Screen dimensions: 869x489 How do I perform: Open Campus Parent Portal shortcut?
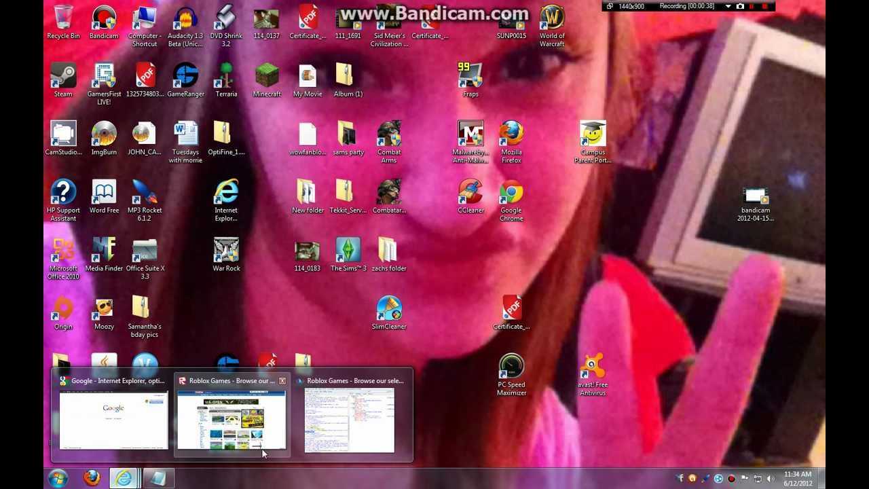pyautogui.click(x=593, y=143)
